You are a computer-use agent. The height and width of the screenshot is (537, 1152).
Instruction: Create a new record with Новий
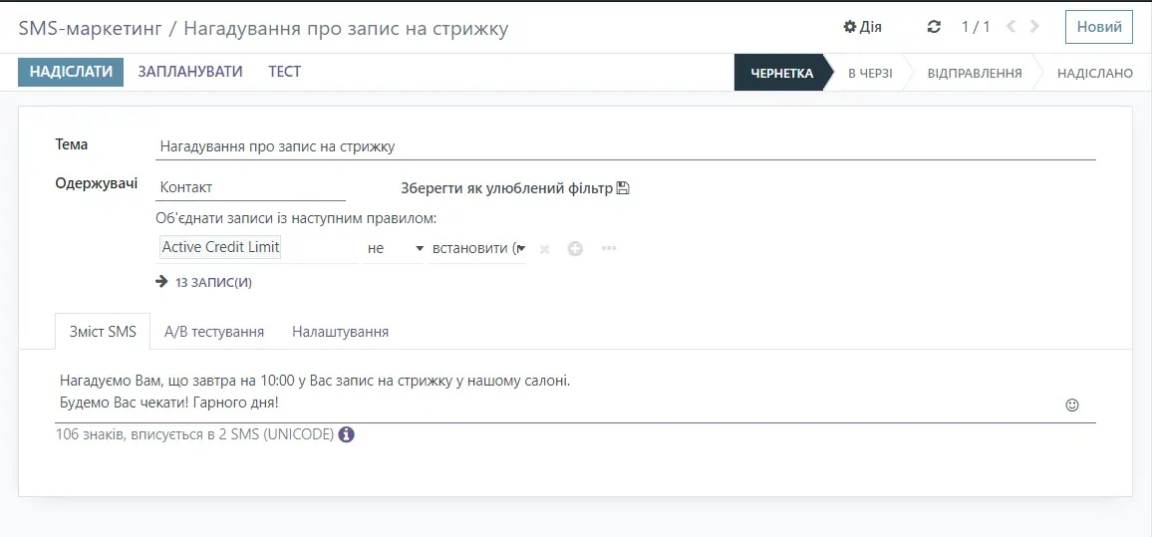[x=1099, y=27]
